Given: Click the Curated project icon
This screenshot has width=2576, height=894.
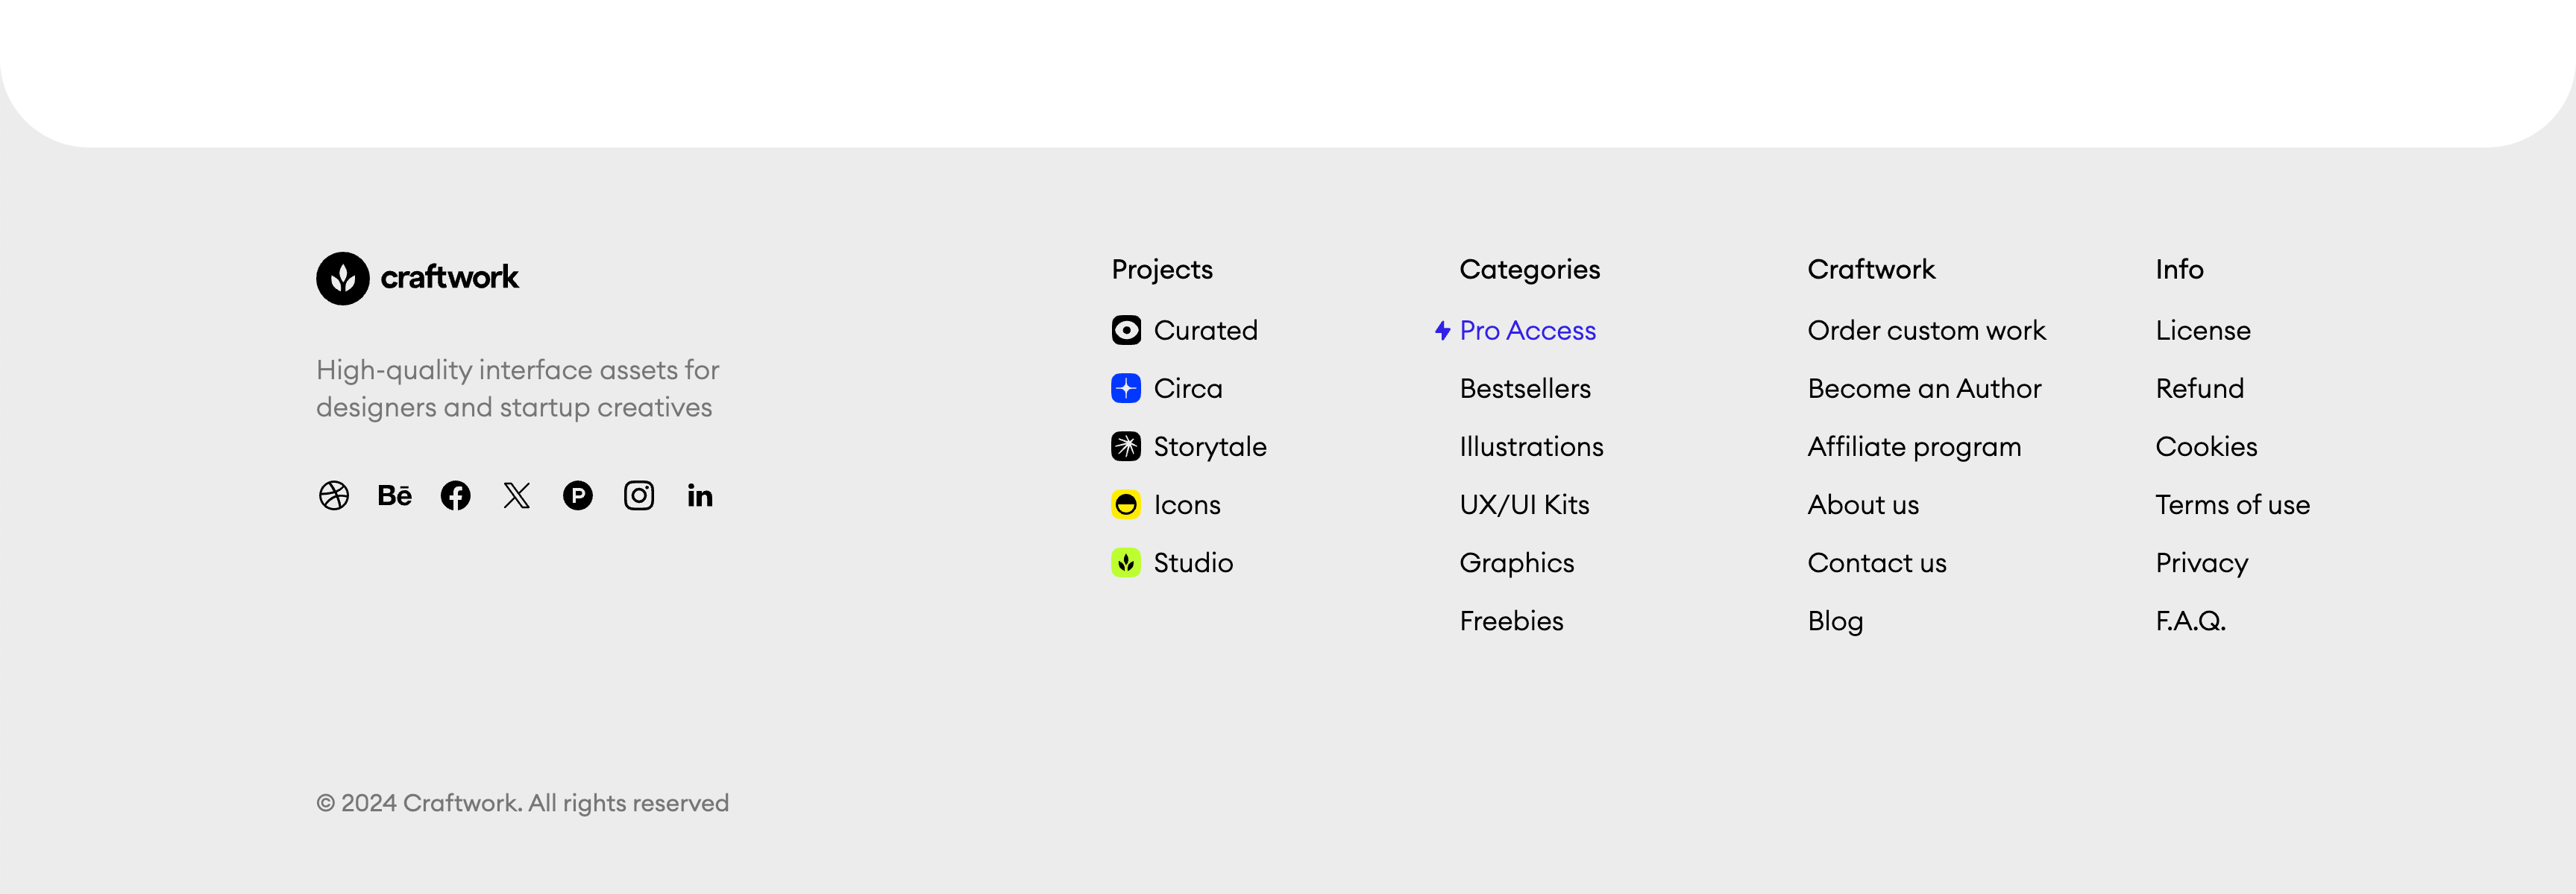Looking at the screenshot, I should coord(1126,331).
